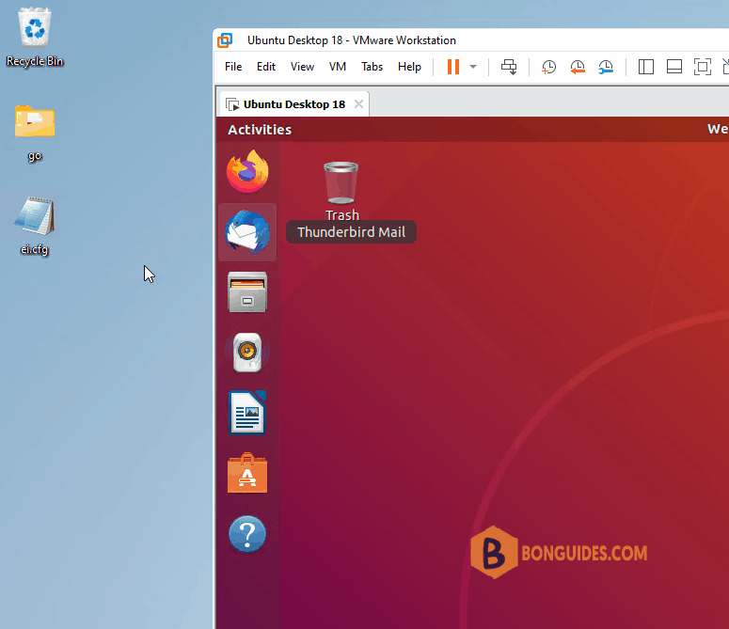Click Send Ctrl+Alt+Del toolbar icon

pyautogui.click(x=509, y=67)
